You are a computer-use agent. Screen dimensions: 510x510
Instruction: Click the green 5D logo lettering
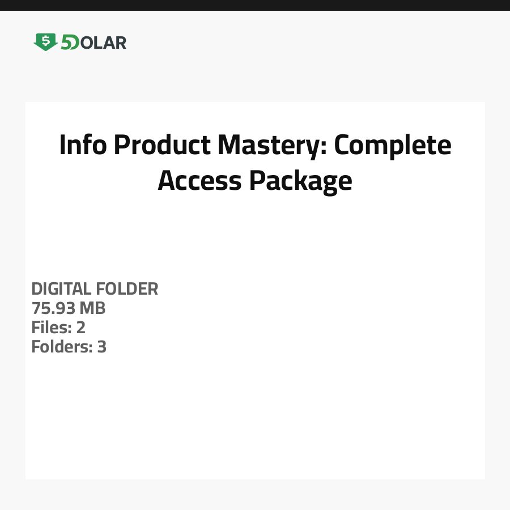(x=70, y=42)
